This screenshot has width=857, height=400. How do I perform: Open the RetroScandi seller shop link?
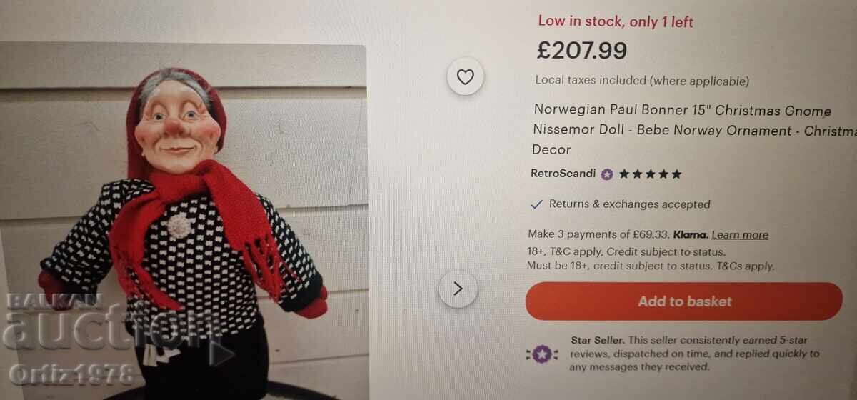563,174
